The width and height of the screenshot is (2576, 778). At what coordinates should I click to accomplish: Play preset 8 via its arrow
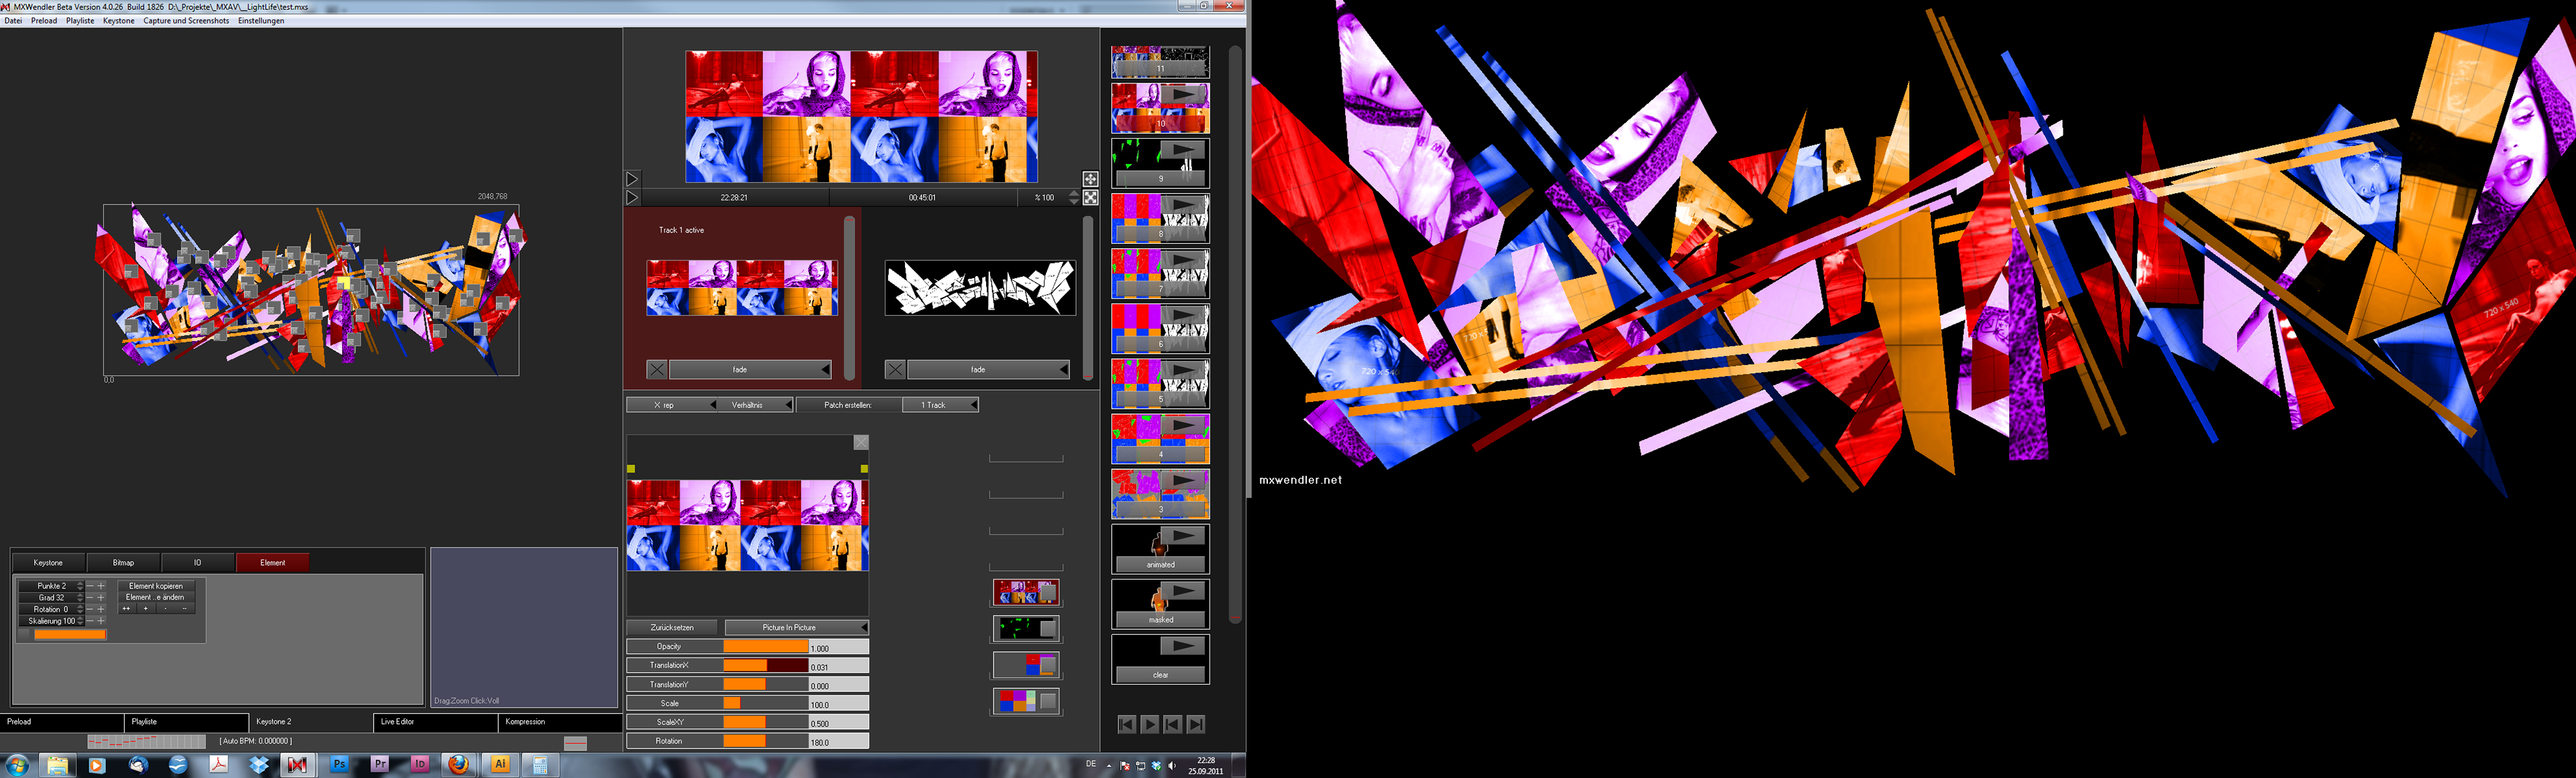click(x=1183, y=206)
